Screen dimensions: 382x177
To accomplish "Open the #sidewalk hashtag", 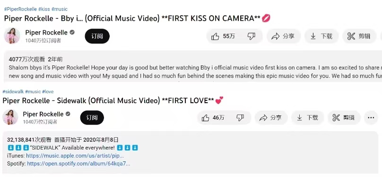I will (13, 92).
